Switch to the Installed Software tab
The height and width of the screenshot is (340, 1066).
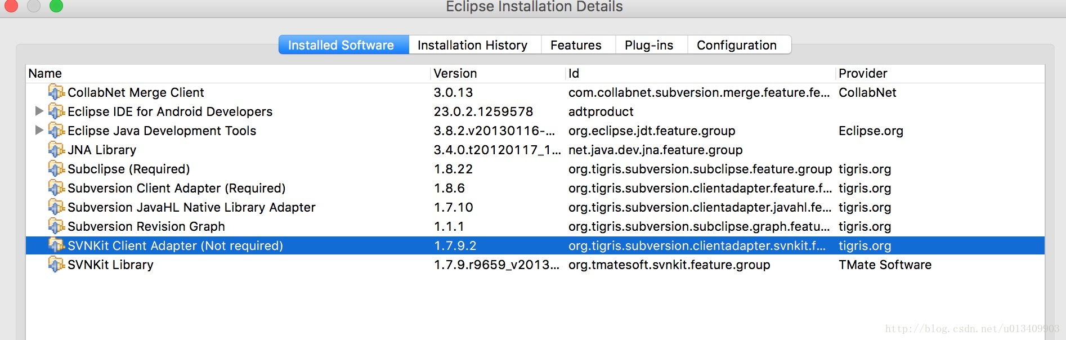click(343, 45)
